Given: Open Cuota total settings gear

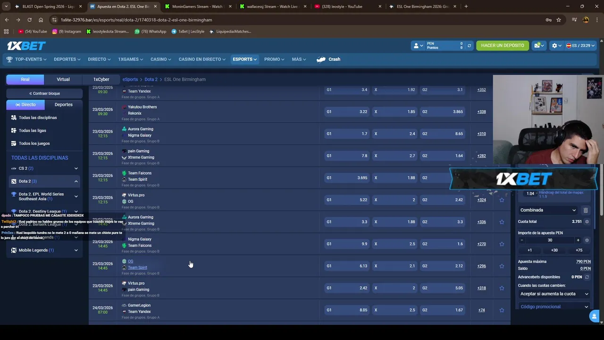Looking at the screenshot, I should point(587,221).
